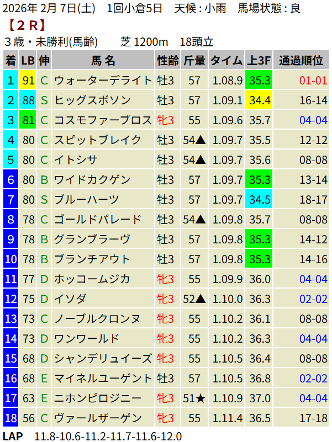Image resolution: width=332 pixels, height=442 pixels.
Task: Click the タイム column header
Action: 226,61
